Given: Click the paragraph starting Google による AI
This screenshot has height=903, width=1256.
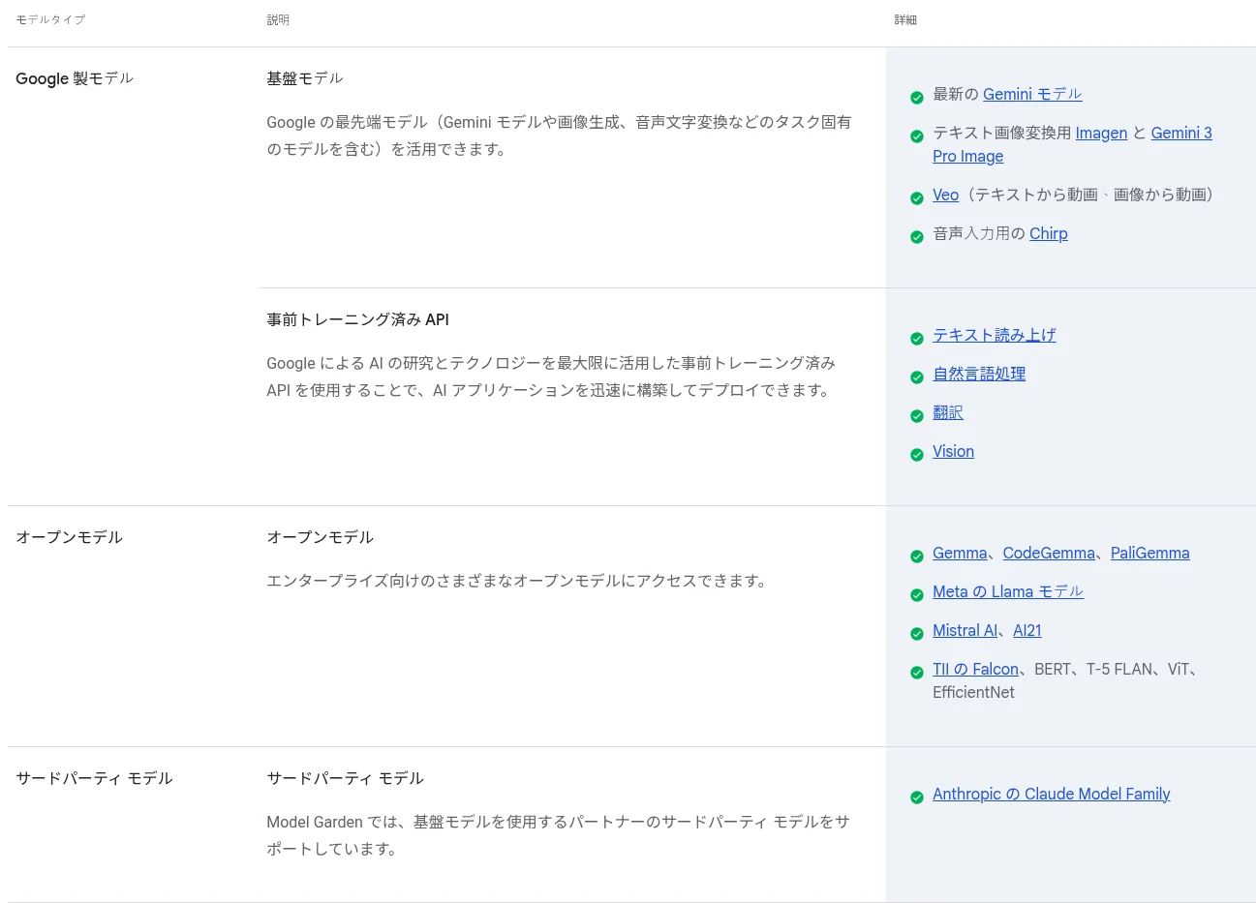Looking at the screenshot, I should [x=551, y=376].
